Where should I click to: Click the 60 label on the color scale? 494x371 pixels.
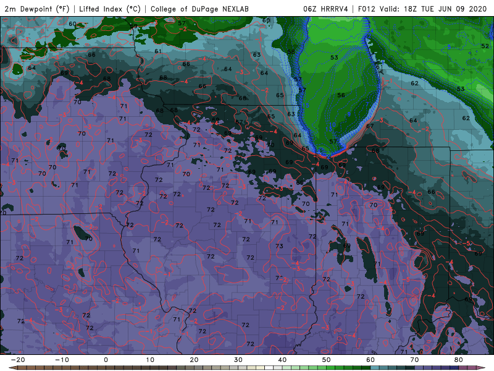pyautogui.click(x=371, y=360)
